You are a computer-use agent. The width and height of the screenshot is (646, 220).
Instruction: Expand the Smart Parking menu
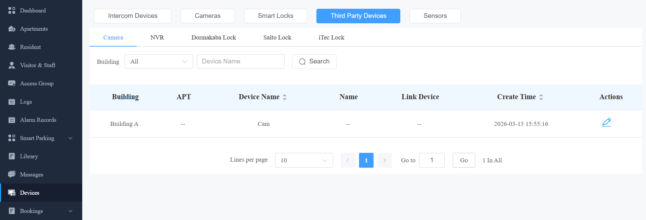(70, 138)
